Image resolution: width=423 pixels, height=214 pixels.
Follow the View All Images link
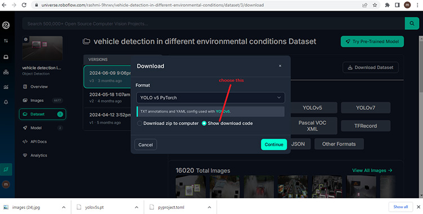click(x=372, y=170)
